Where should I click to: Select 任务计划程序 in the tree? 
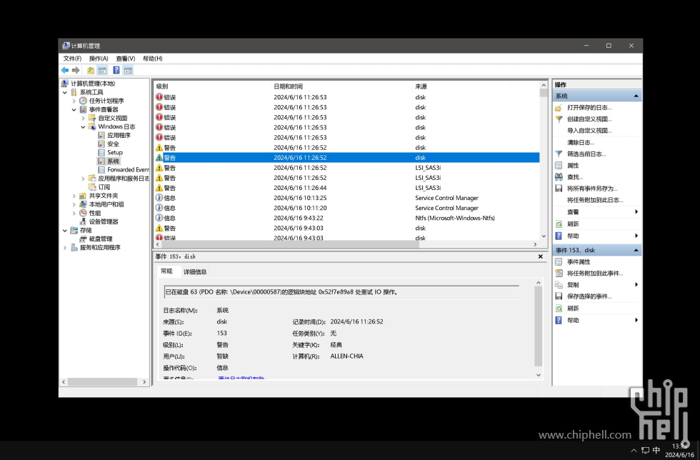coord(106,101)
